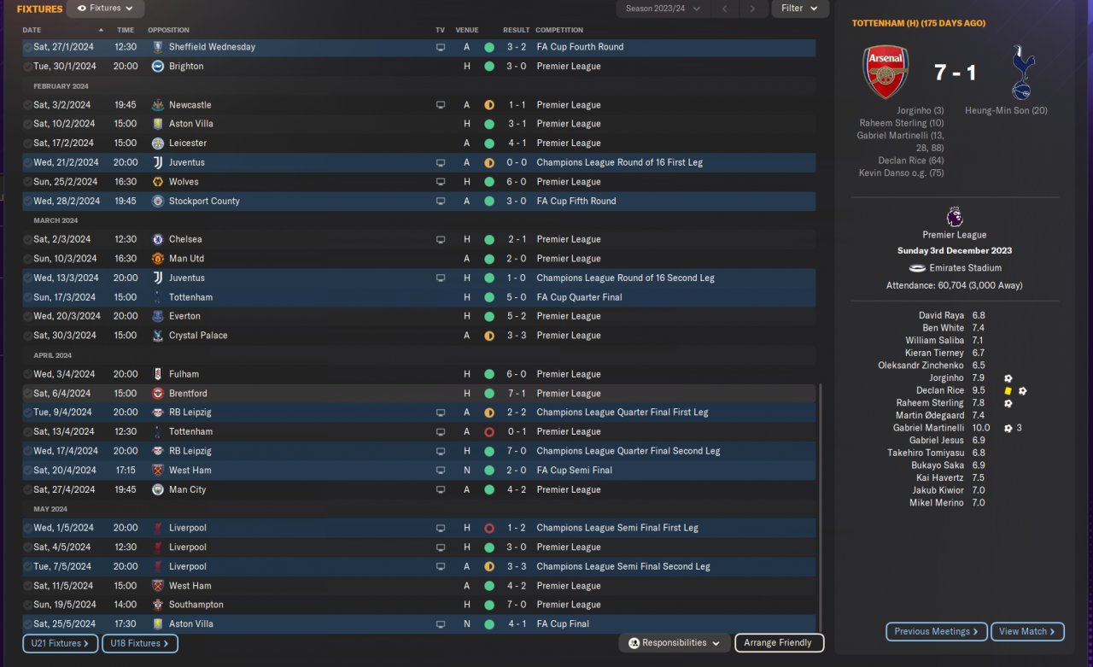Click the TV icon on the Newcastle row
This screenshot has width=1093, height=667.
point(441,105)
